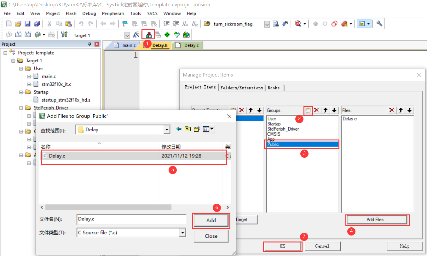Click the Add Files... button
Image resolution: width=427 pixels, height=256 pixels.
(x=377, y=220)
